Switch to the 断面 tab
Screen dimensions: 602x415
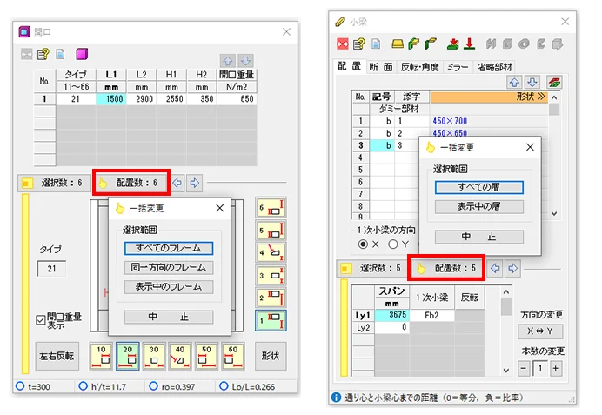pos(380,66)
